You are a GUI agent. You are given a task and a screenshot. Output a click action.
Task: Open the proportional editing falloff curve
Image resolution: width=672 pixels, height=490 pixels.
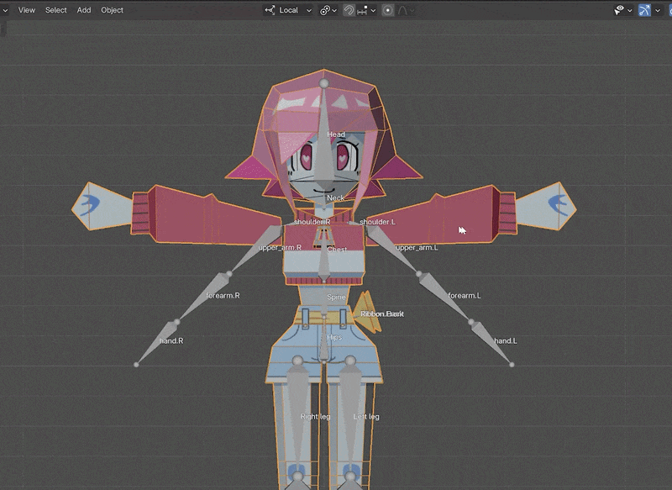pos(407,10)
